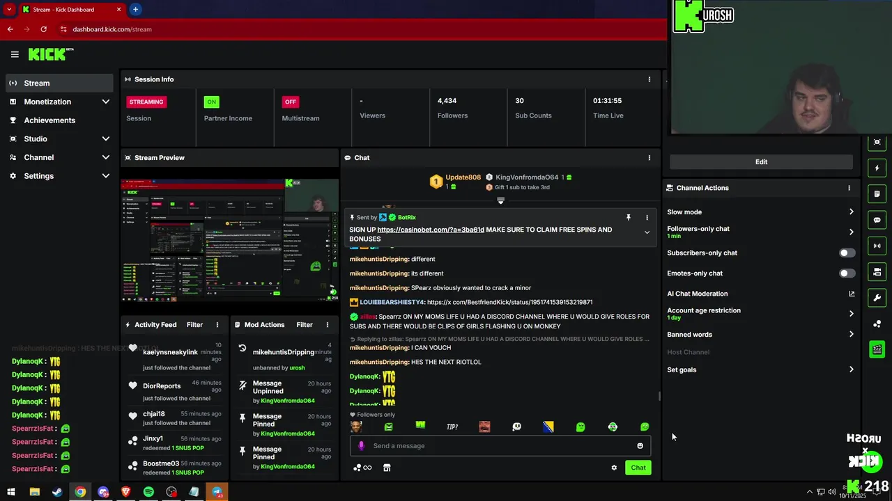Click the Stream Preview thumbnail
The height and width of the screenshot is (501, 892).
[x=230, y=239]
